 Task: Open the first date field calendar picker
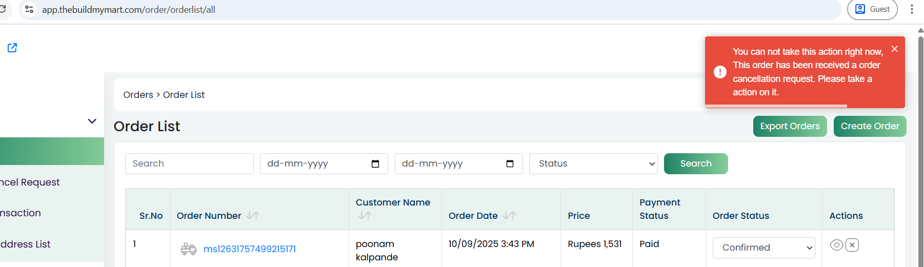[375, 164]
